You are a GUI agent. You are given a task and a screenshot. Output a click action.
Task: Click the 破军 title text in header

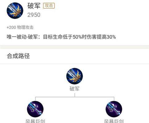pos(34,6)
